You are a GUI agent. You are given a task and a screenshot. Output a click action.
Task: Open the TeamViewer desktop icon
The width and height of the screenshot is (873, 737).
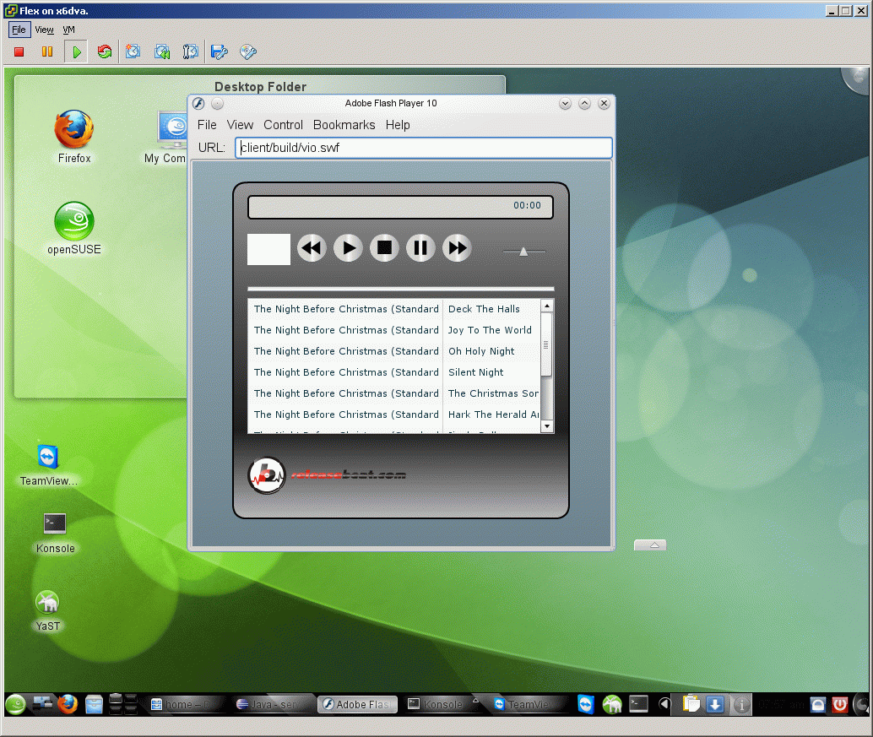pos(48,465)
